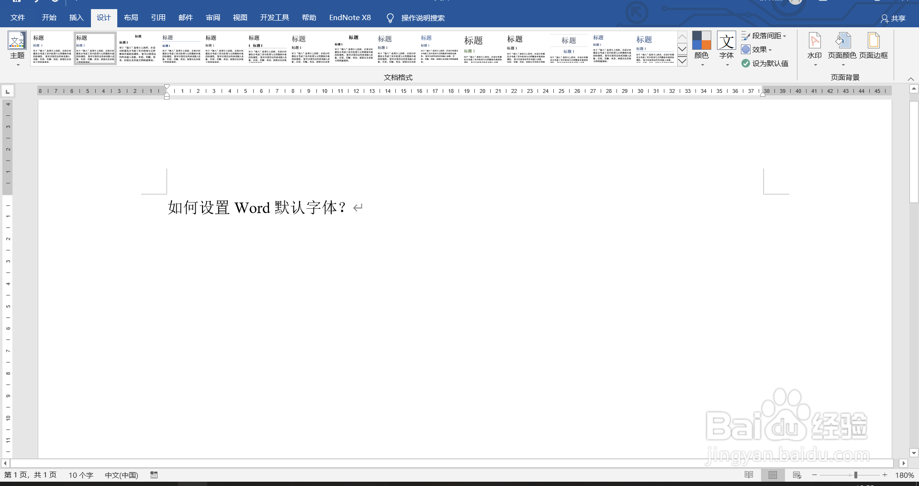Click the zoom in plus button

[x=885, y=475]
